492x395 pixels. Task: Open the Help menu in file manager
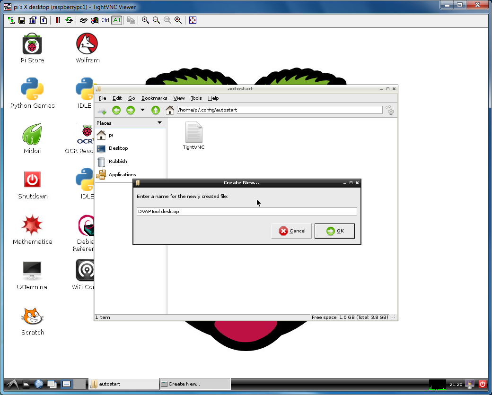(213, 98)
